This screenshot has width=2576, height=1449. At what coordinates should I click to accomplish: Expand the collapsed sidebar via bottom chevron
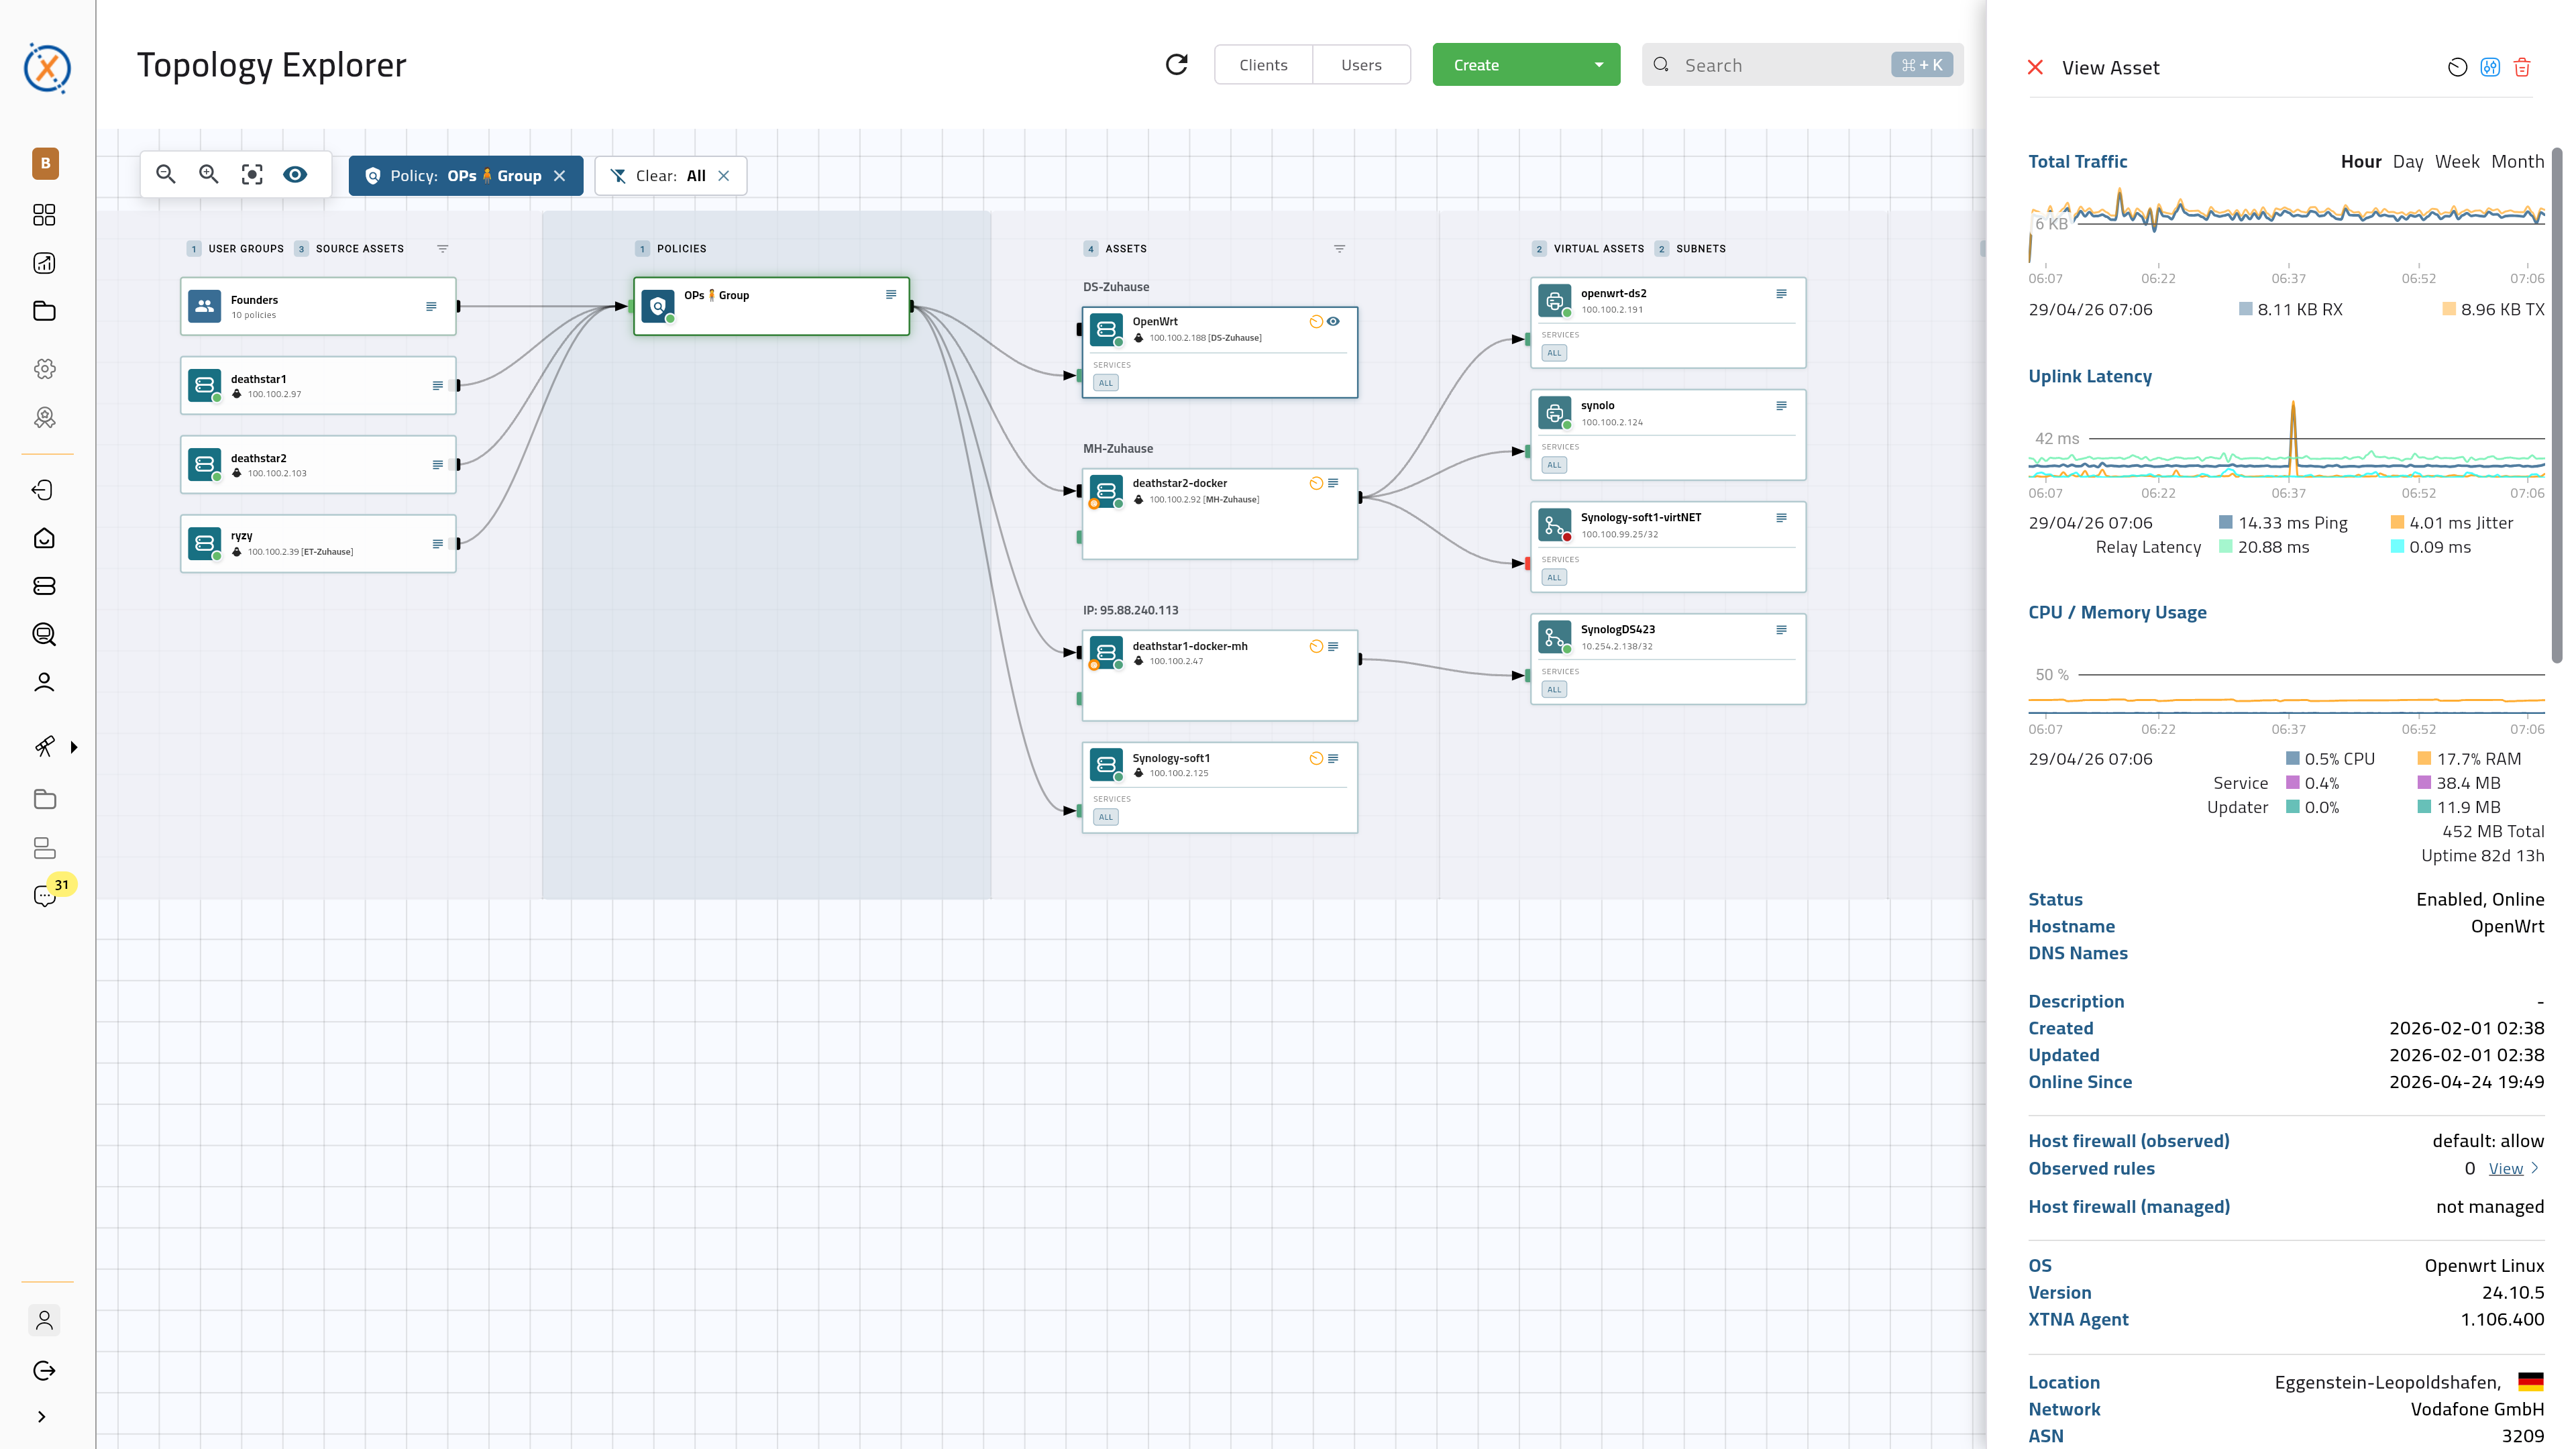(44, 1416)
